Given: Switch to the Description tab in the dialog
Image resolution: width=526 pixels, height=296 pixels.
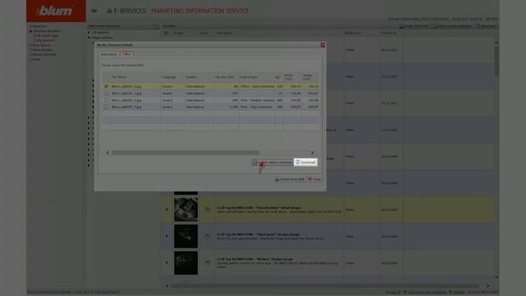Looking at the screenshot, I should pyautogui.click(x=109, y=54).
